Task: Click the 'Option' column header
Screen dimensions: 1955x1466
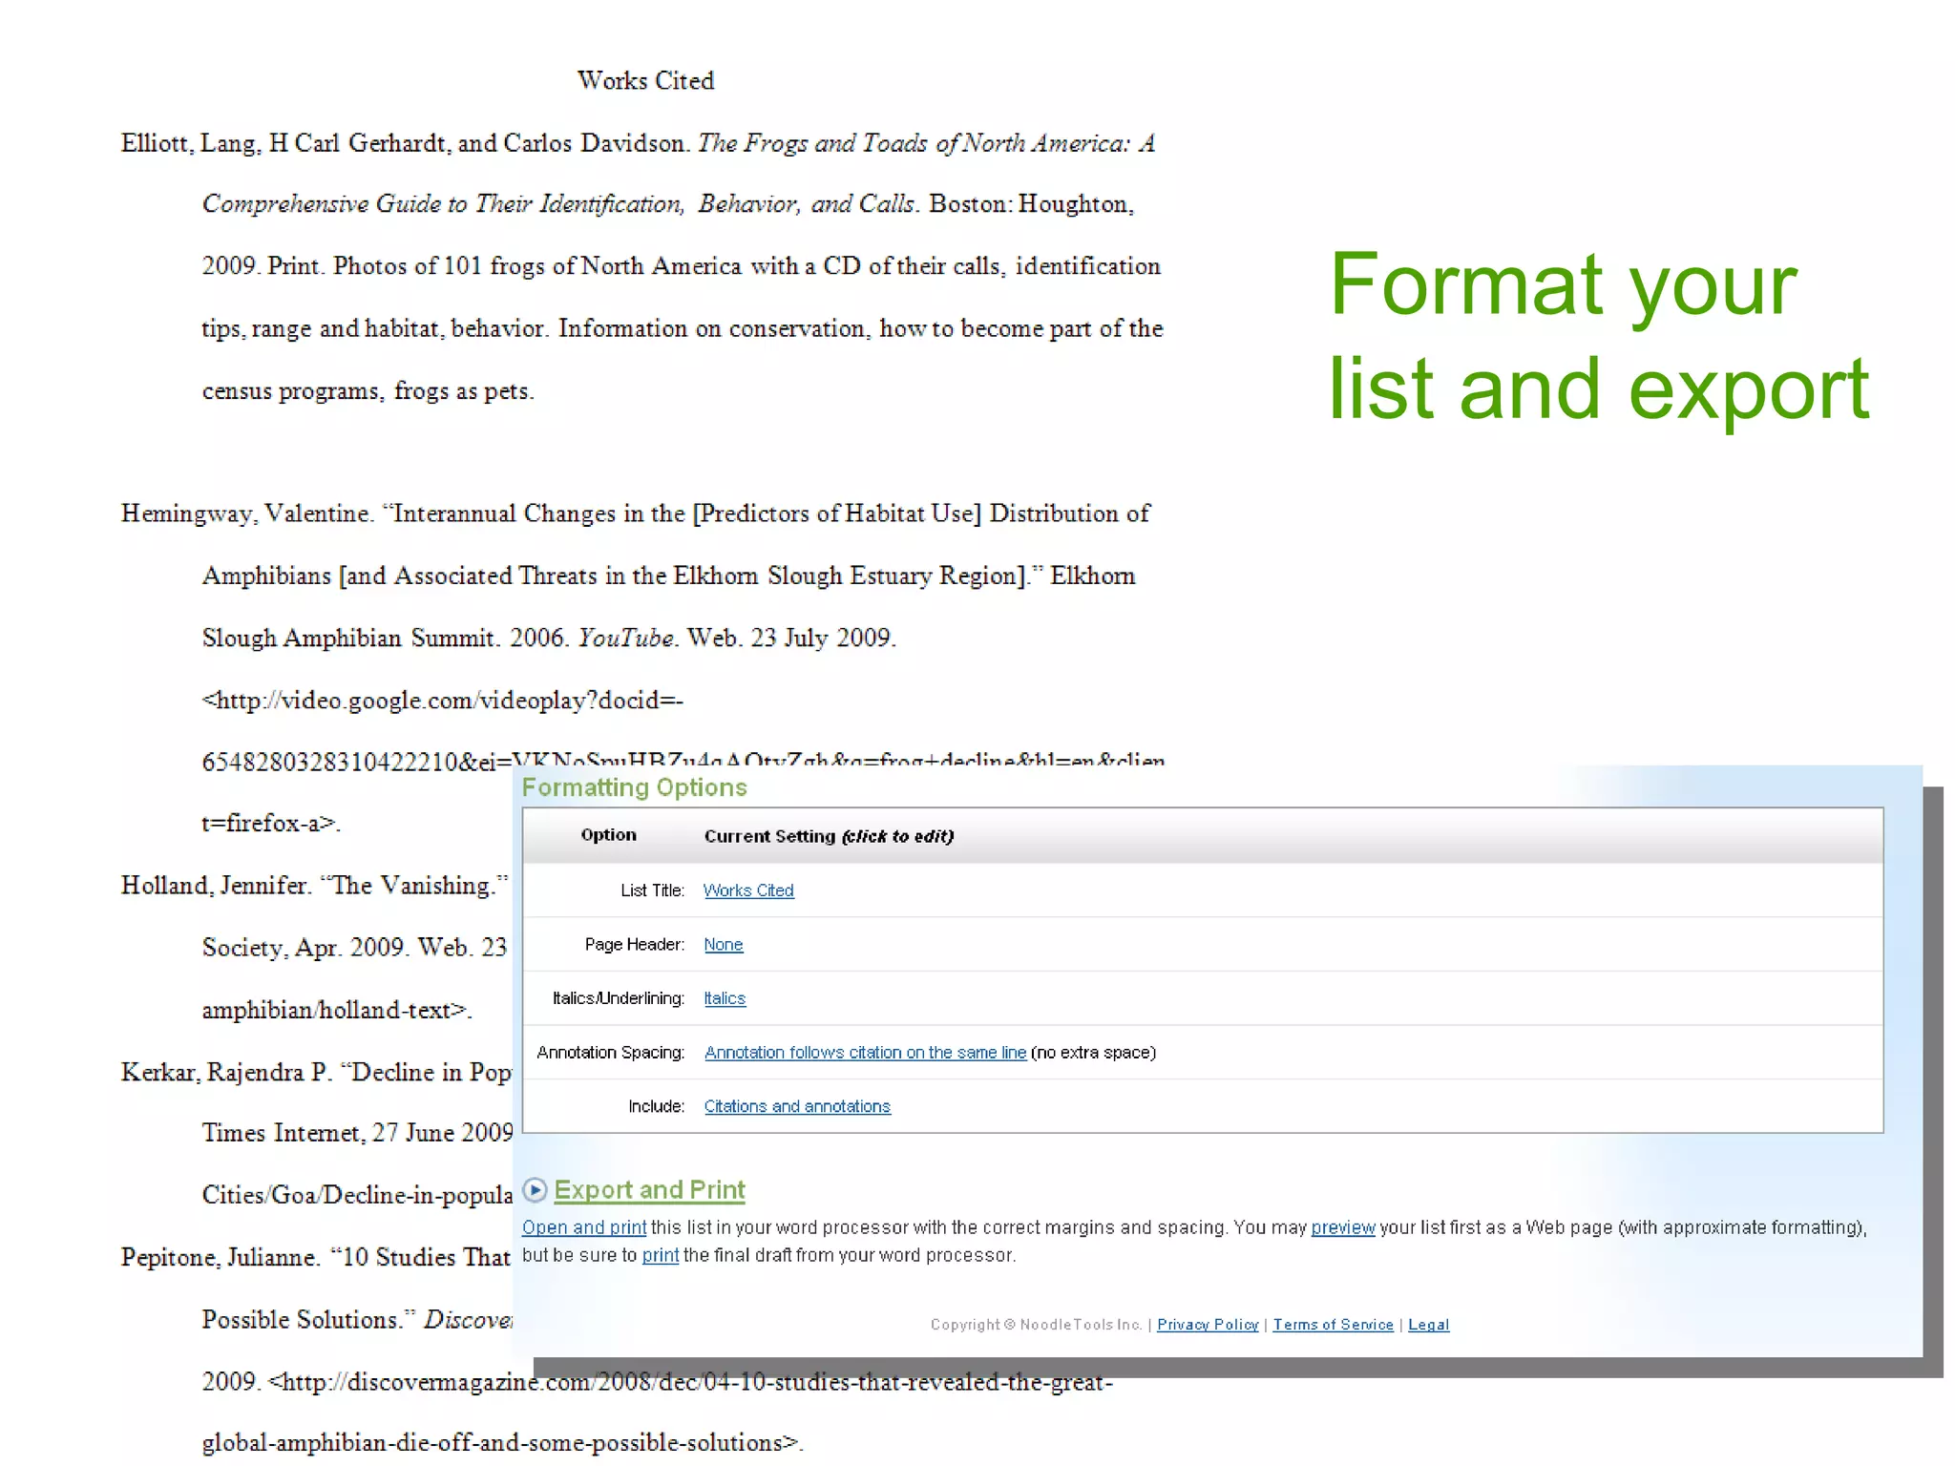Action: [x=608, y=835]
